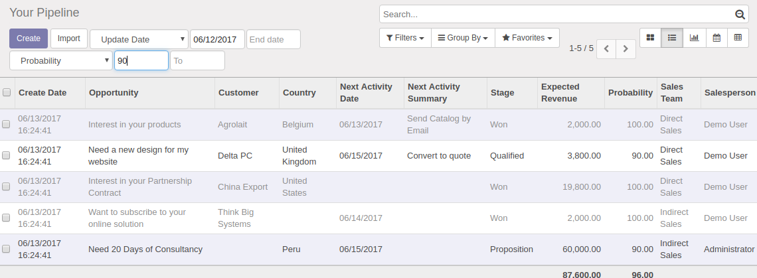The height and width of the screenshot is (278, 757).
Task: Expand the Group By menu
Action: tap(463, 38)
